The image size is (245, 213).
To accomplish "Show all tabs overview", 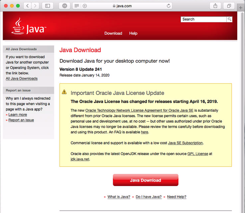I will (x=229, y=6).
